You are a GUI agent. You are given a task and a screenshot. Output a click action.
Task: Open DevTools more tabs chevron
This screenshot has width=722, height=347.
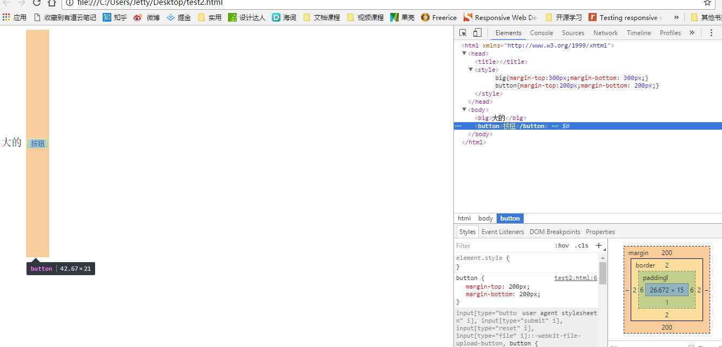pyautogui.click(x=692, y=32)
